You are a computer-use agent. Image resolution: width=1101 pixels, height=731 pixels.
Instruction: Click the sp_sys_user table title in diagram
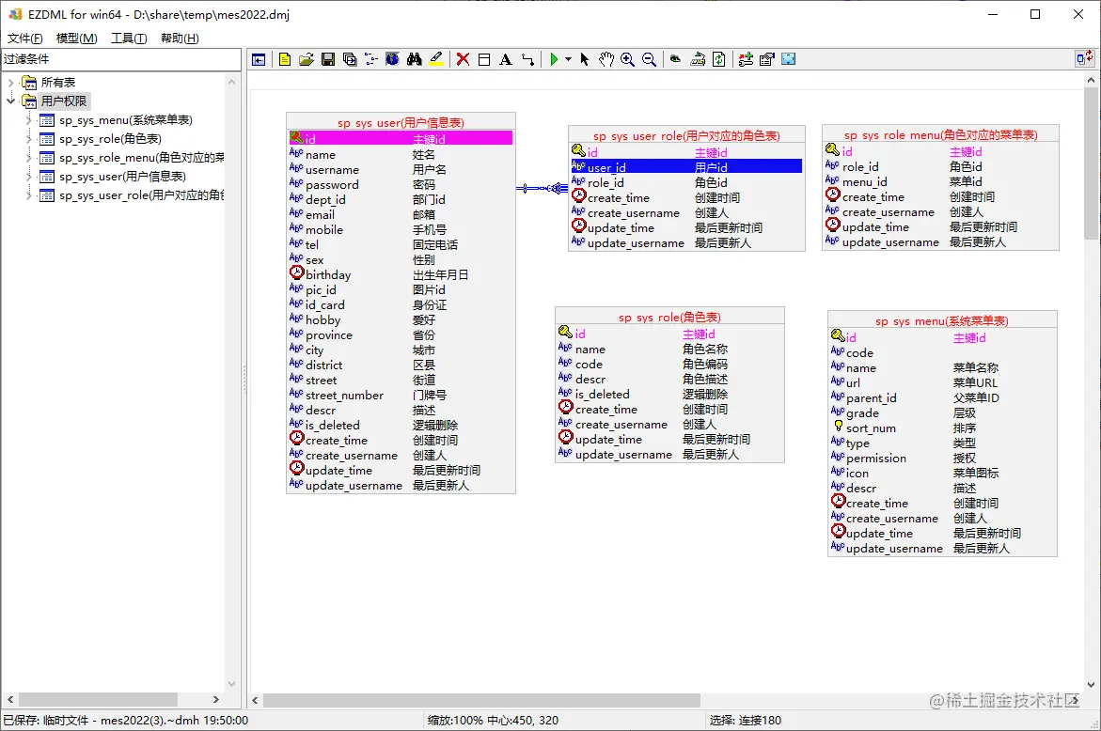tap(401, 123)
